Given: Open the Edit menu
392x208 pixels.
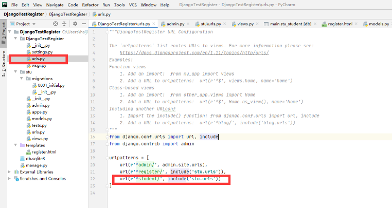Looking at the screenshot, I should (x=25, y=5).
